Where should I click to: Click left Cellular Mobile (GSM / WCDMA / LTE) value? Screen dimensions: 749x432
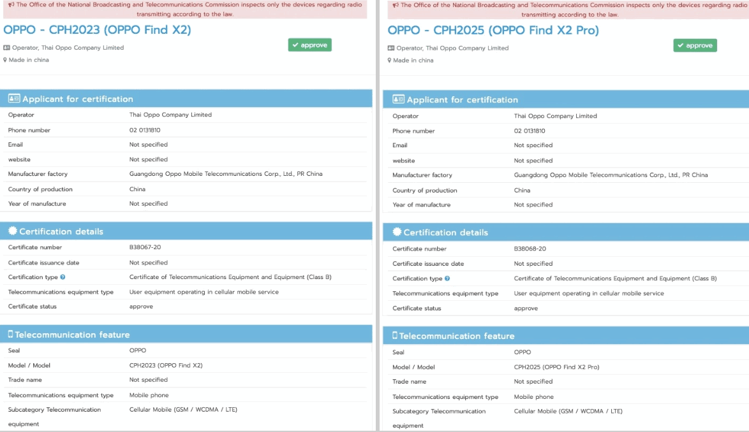tap(184, 410)
